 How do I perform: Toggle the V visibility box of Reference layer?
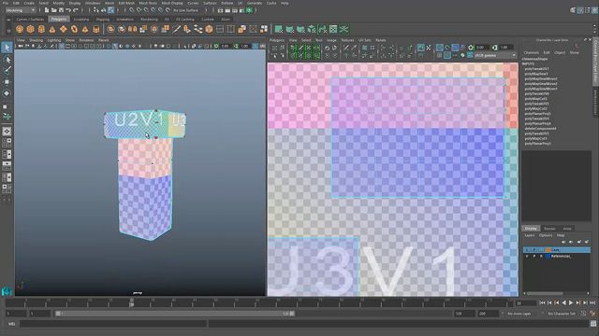527,257
